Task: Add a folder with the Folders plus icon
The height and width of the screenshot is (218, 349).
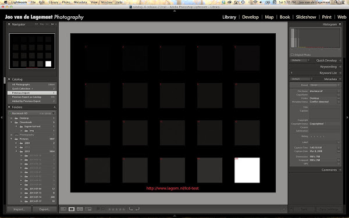Action: click(54, 107)
